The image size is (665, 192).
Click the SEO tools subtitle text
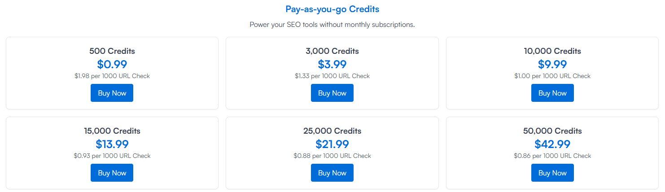(332, 24)
